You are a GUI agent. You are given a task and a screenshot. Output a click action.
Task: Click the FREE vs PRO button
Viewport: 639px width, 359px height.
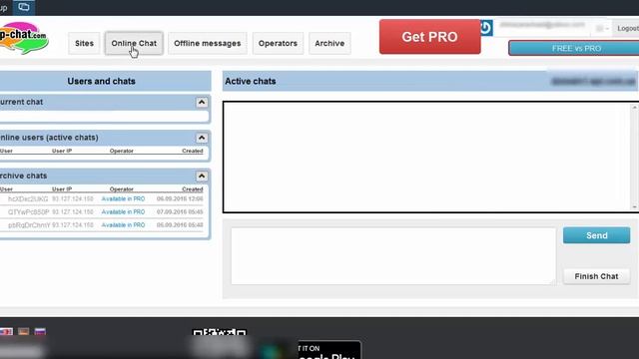pos(575,49)
